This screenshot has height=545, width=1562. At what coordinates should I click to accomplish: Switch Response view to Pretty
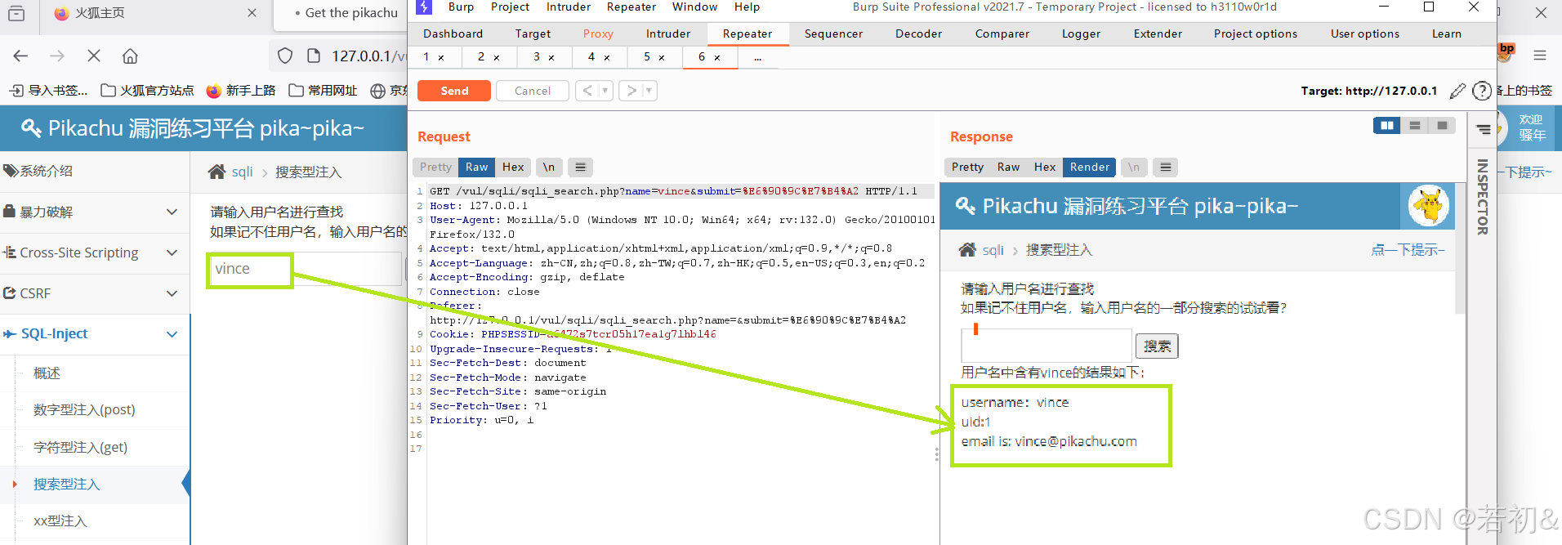pyautogui.click(x=967, y=167)
